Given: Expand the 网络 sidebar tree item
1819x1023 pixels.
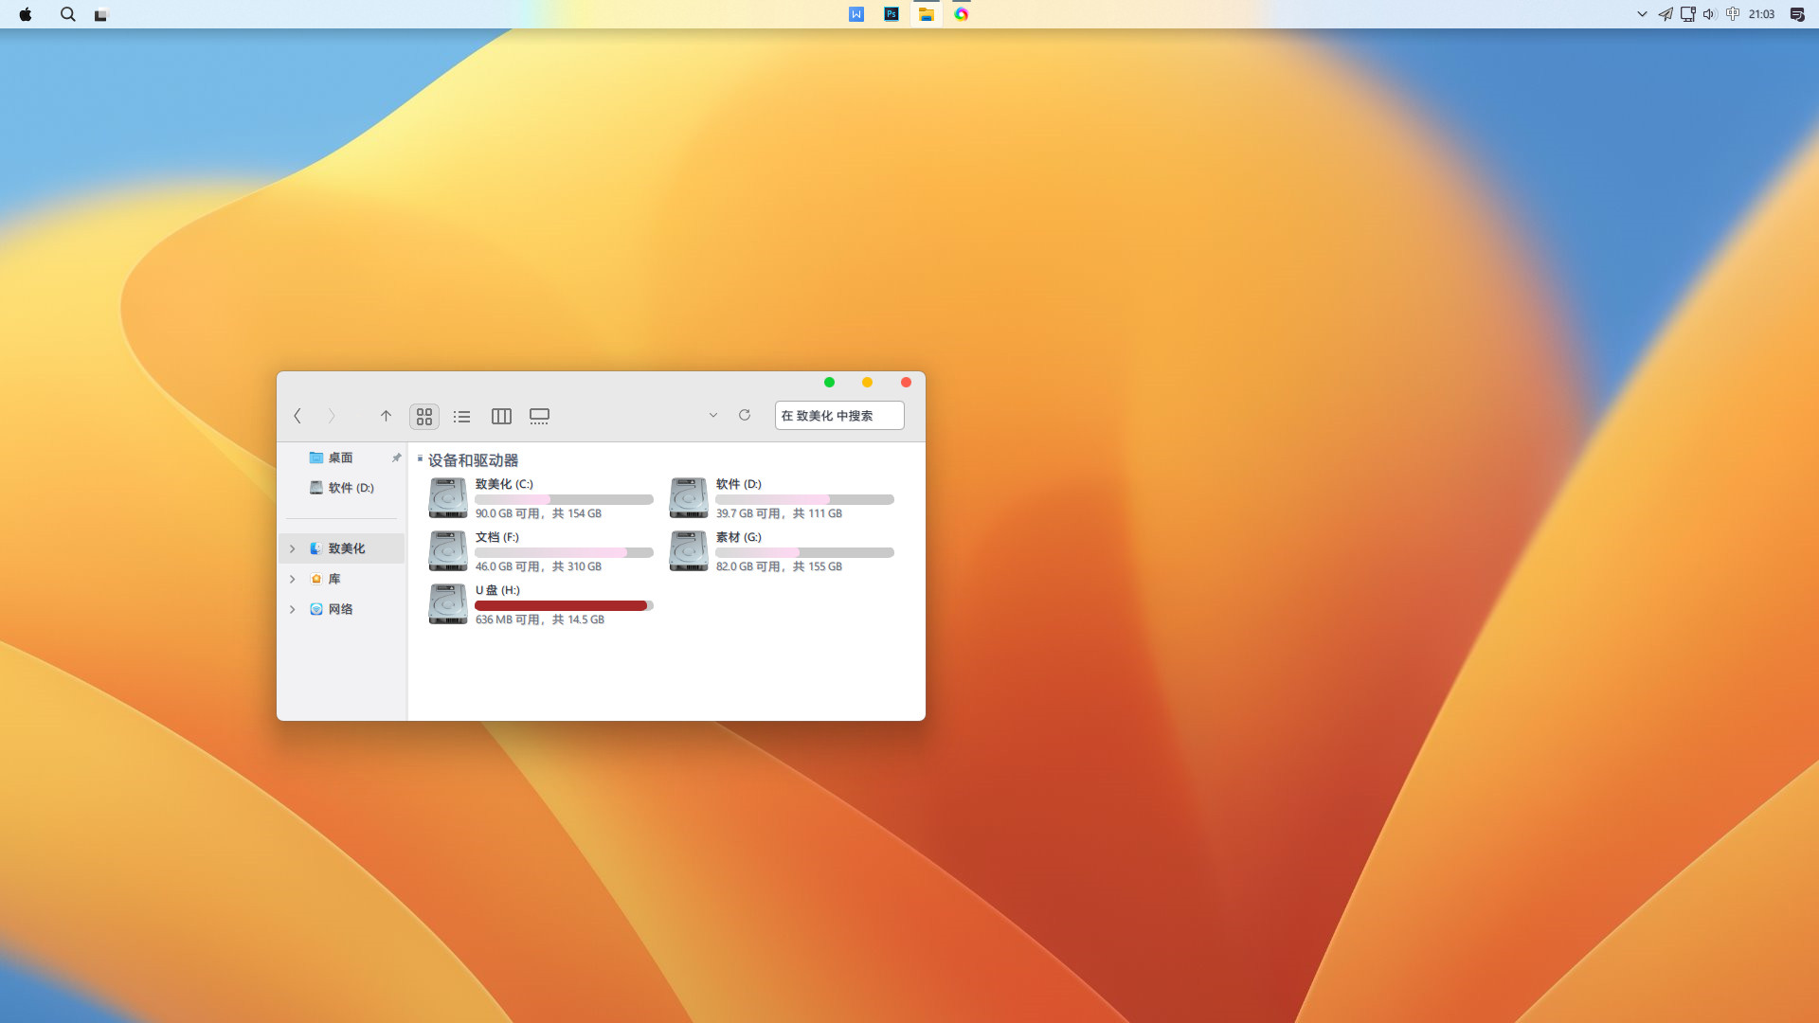Looking at the screenshot, I should (x=292, y=609).
